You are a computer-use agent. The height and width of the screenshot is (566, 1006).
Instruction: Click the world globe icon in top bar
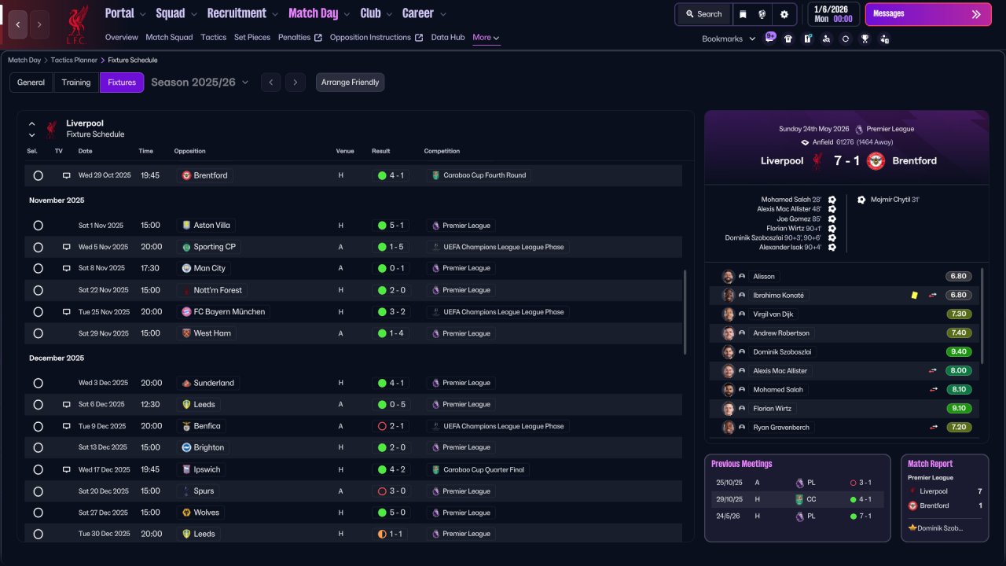762,14
